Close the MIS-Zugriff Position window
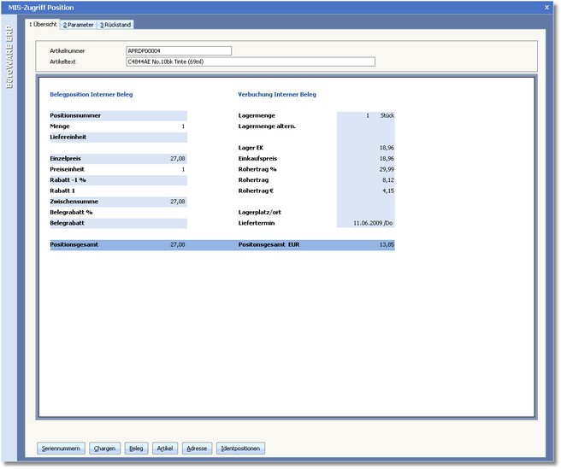The height and width of the screenshot is (469, 561). pos(546,7)
